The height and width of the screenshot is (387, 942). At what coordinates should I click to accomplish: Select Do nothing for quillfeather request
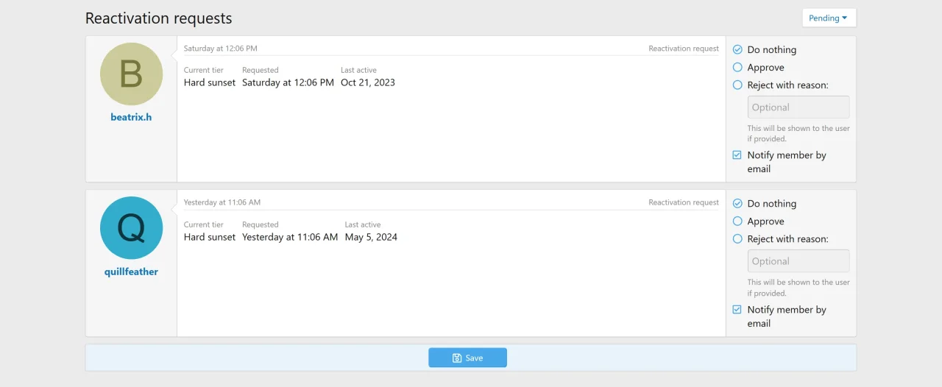pyautogui.click(x=737, y=204)
